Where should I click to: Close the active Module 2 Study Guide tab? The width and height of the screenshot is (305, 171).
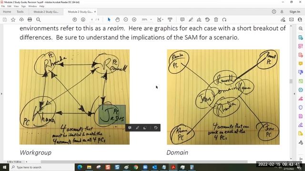(x=95, y=11)
